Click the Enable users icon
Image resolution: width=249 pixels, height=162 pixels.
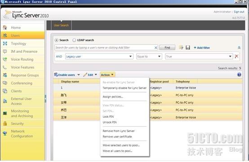pos(56,75)
